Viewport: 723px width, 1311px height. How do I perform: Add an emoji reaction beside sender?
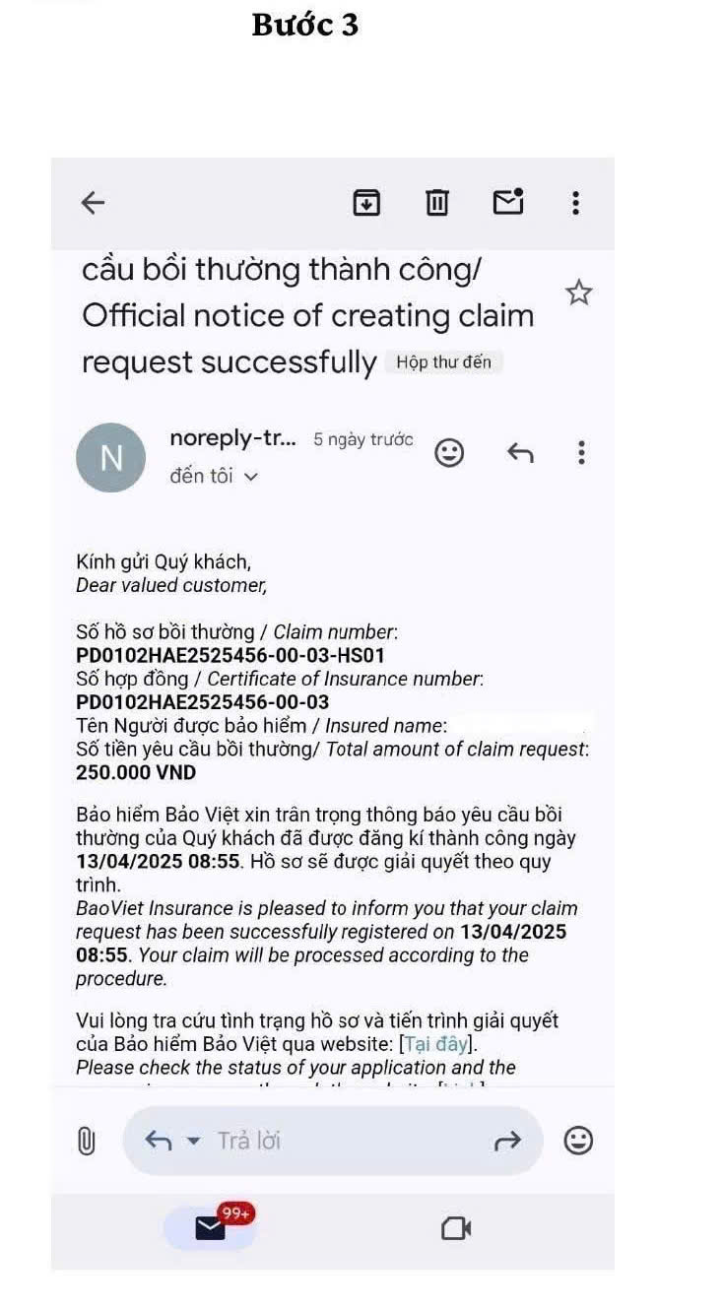click(x=449, y=453)
